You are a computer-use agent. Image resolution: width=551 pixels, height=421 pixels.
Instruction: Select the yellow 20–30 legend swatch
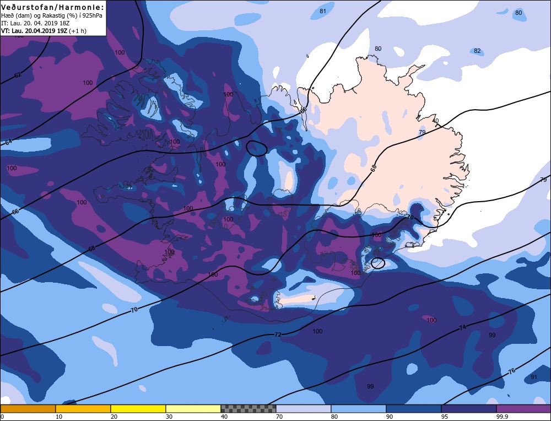pyautogui.click(x=138, y=409)
